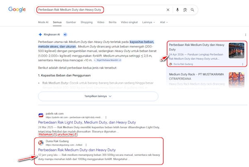Click the Google logo
Screen dimensions: 249x167
point(17,10)
